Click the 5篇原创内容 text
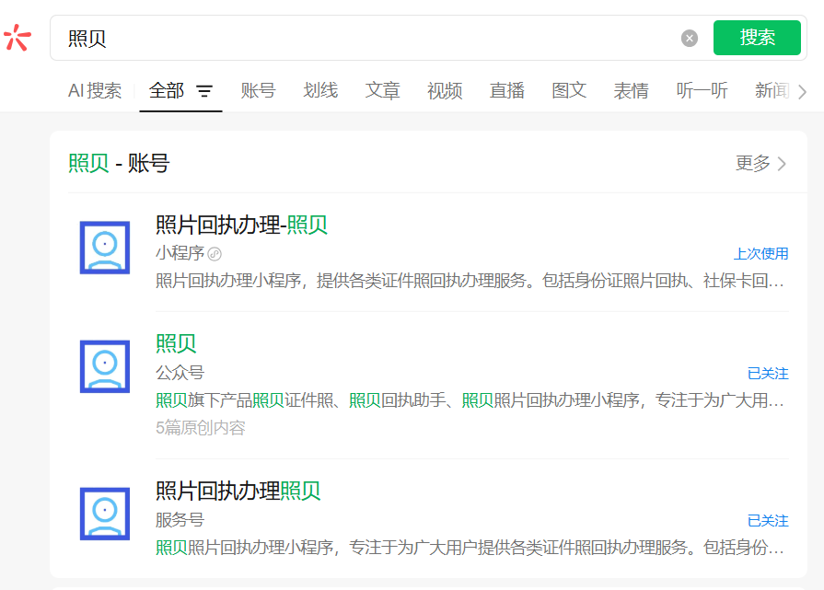824x590 pixels. pos(200,428)
